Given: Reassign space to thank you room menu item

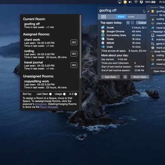Looking at the screenshot, I should [158, 48].
